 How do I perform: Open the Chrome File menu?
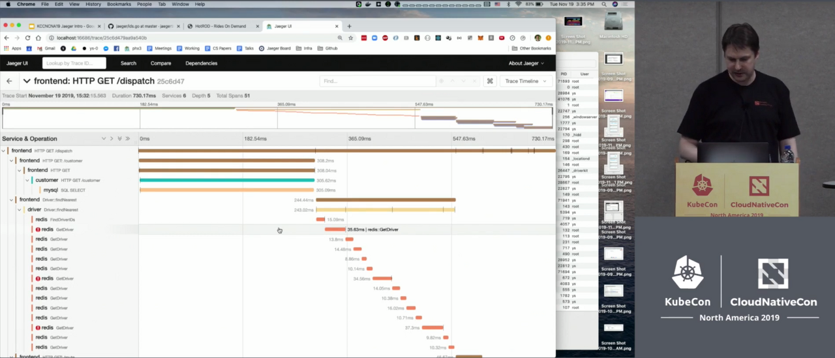(x=45, y=4)
